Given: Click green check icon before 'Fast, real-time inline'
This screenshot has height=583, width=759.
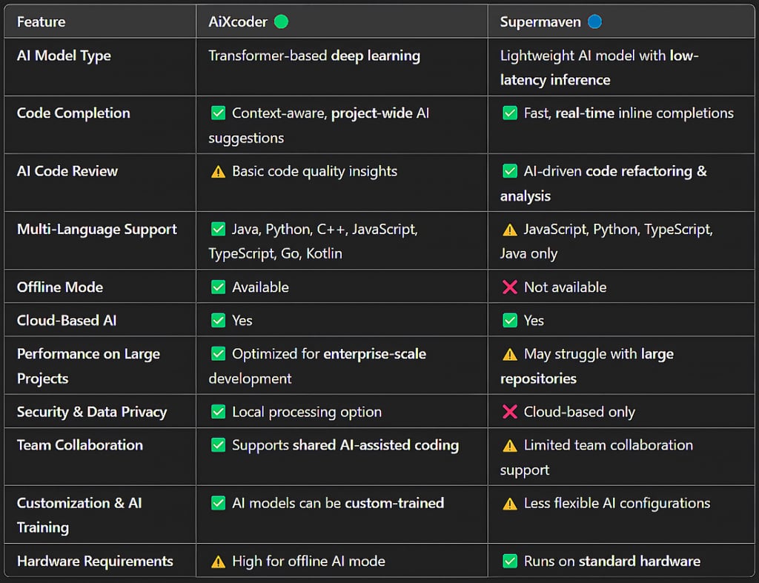Looking at the screenshot, I should (510, 113).
